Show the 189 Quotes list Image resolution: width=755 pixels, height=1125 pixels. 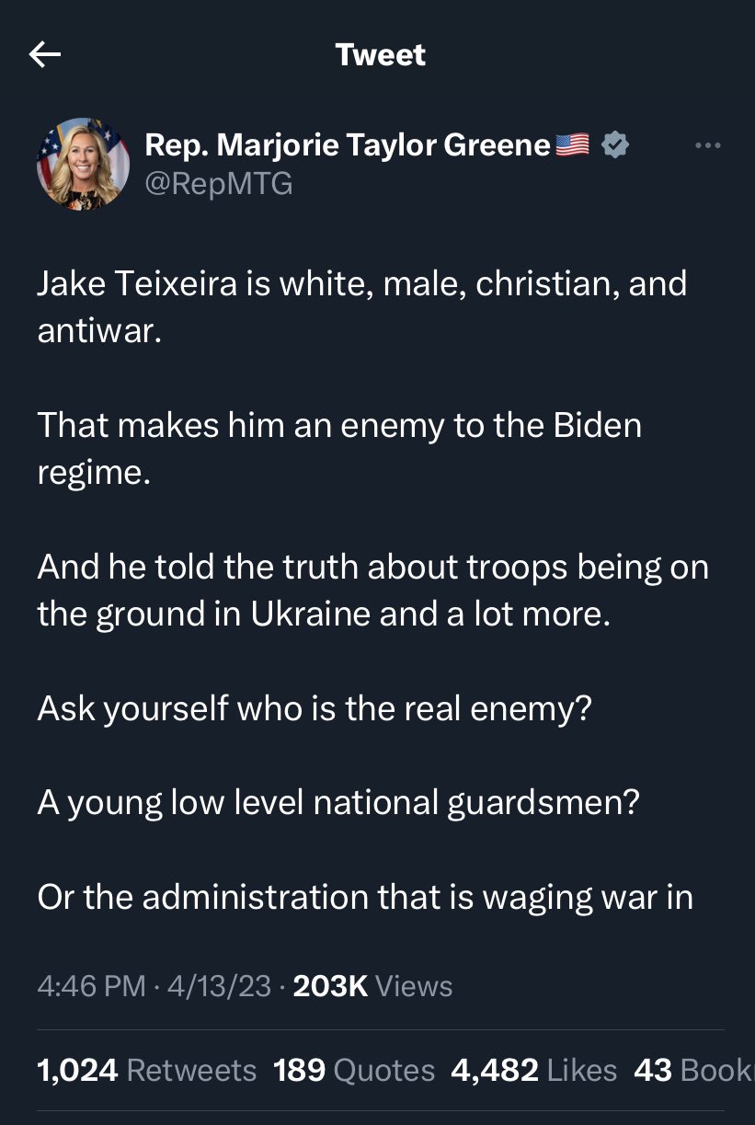(x=354, y=1070)
